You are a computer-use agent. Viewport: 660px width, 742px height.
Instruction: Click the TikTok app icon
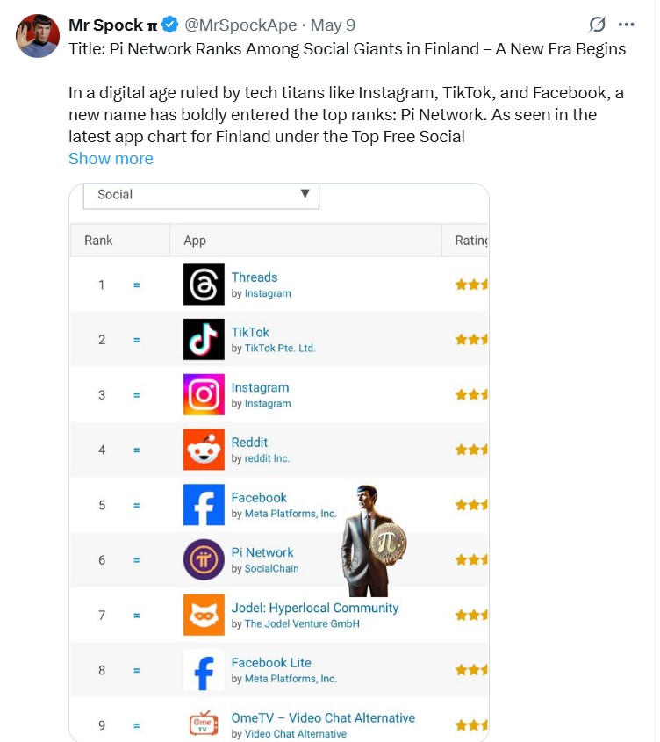(204, 339)
